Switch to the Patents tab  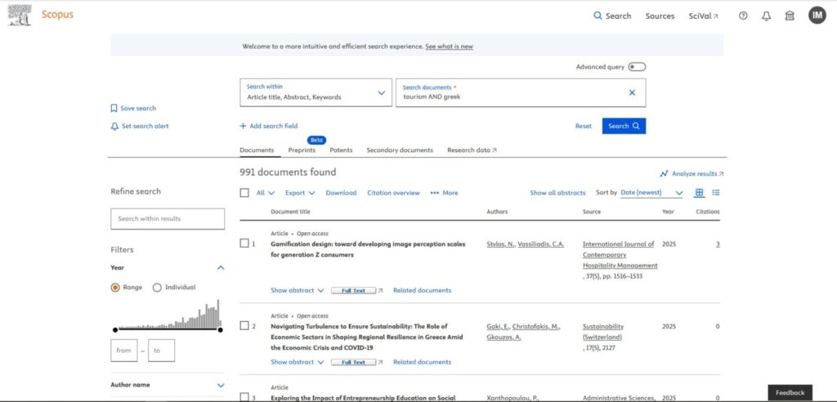point(341,150)
